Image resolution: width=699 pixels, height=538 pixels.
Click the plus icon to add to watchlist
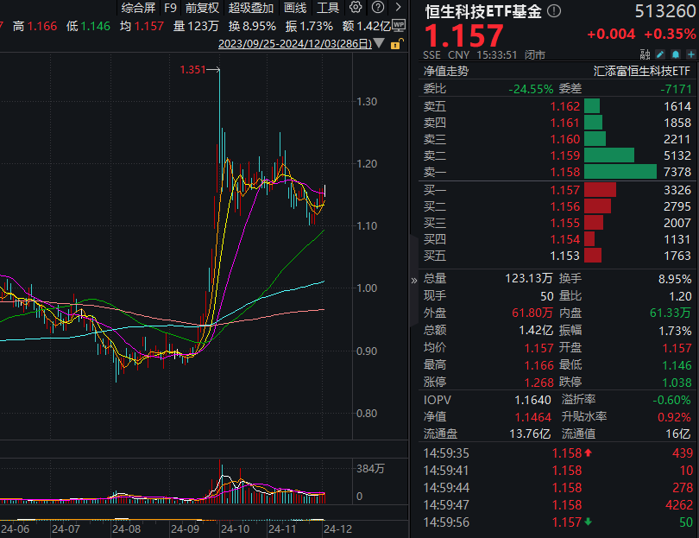pos(690,54)
